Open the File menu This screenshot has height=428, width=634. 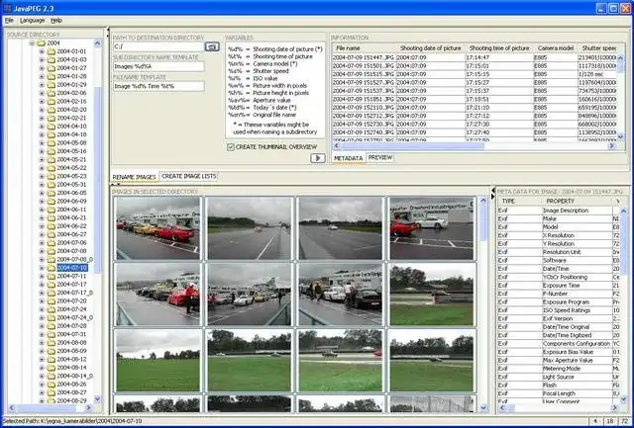(x=9, y=20)
